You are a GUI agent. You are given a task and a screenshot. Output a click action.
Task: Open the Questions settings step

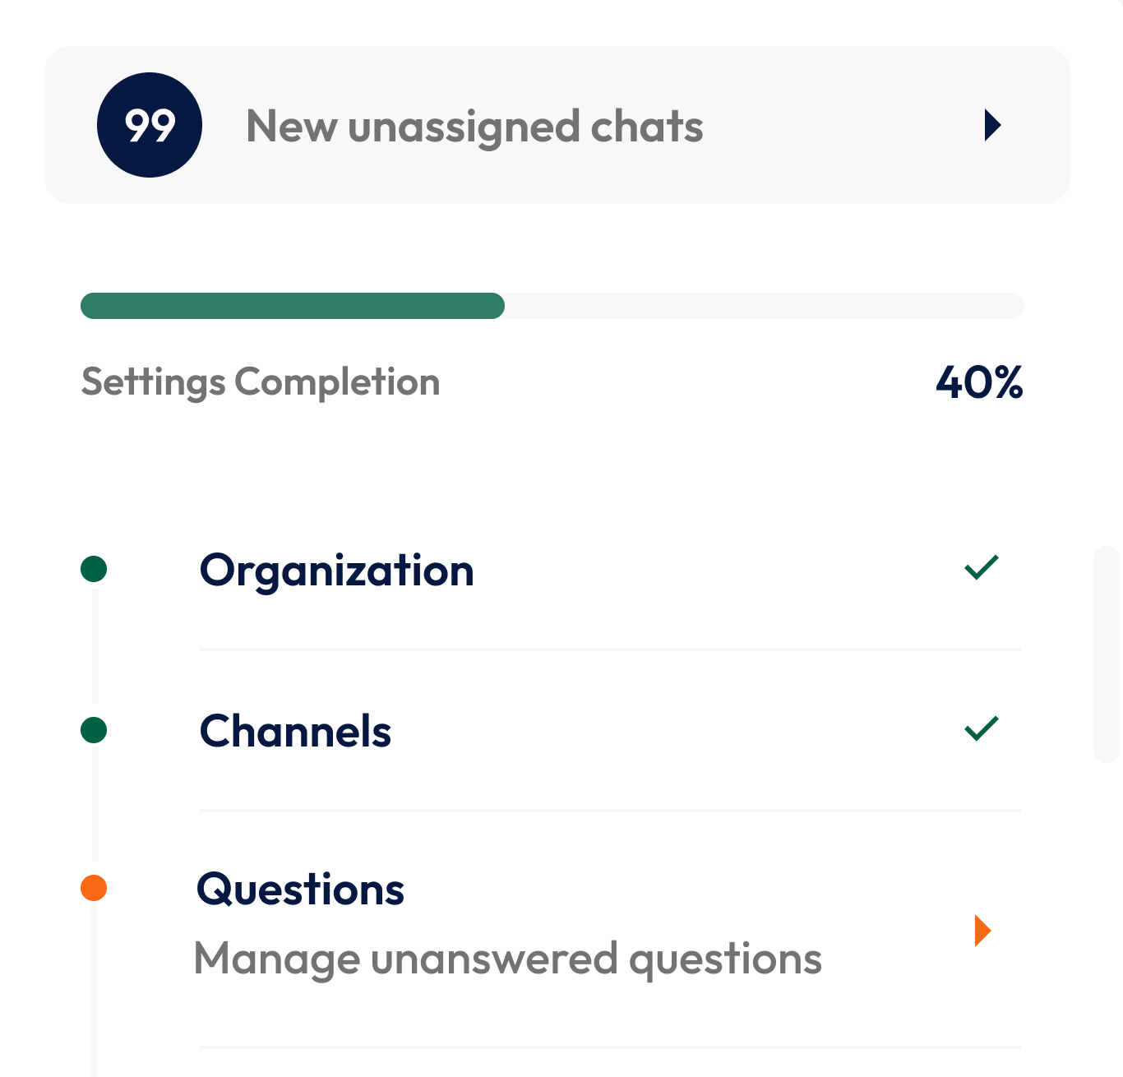click(301, 890)
